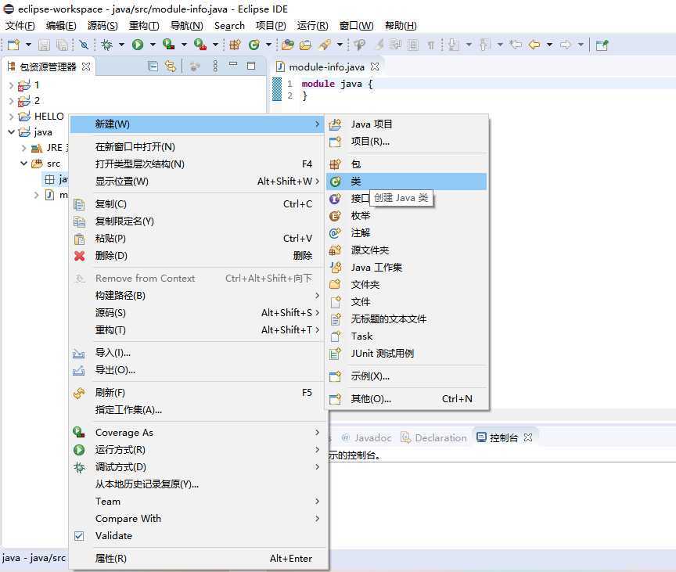Click the green Run toolbar button

(138, 45)
